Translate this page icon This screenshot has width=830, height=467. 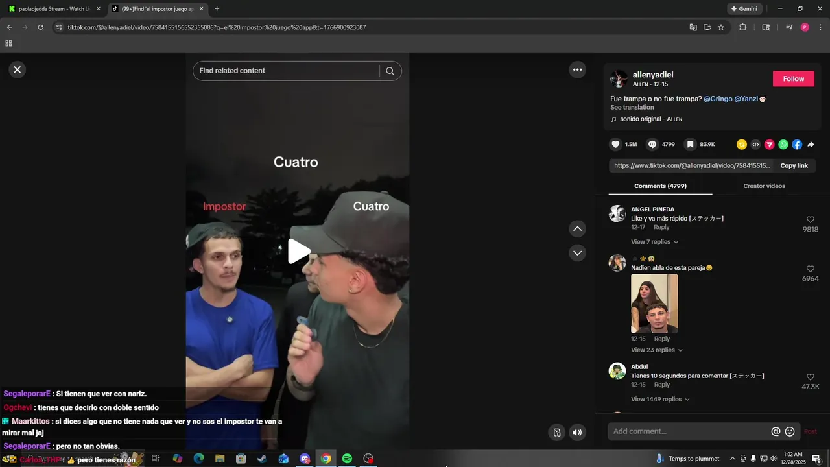[693, 27]
